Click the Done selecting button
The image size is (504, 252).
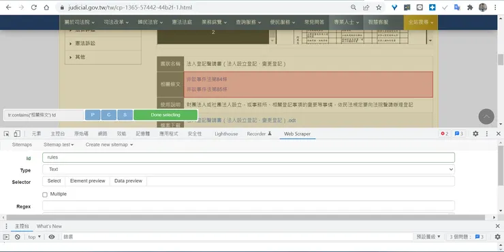click(x=166, y=114)
